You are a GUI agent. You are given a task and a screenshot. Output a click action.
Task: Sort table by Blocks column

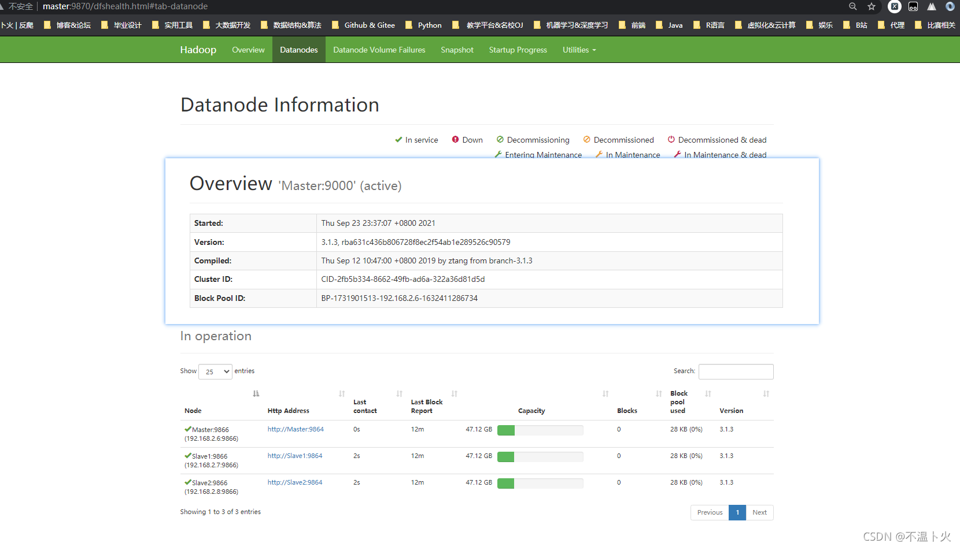[x=659, y=394]
